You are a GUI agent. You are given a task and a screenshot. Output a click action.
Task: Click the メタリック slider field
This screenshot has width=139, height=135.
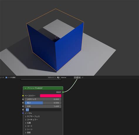[43, 99]
